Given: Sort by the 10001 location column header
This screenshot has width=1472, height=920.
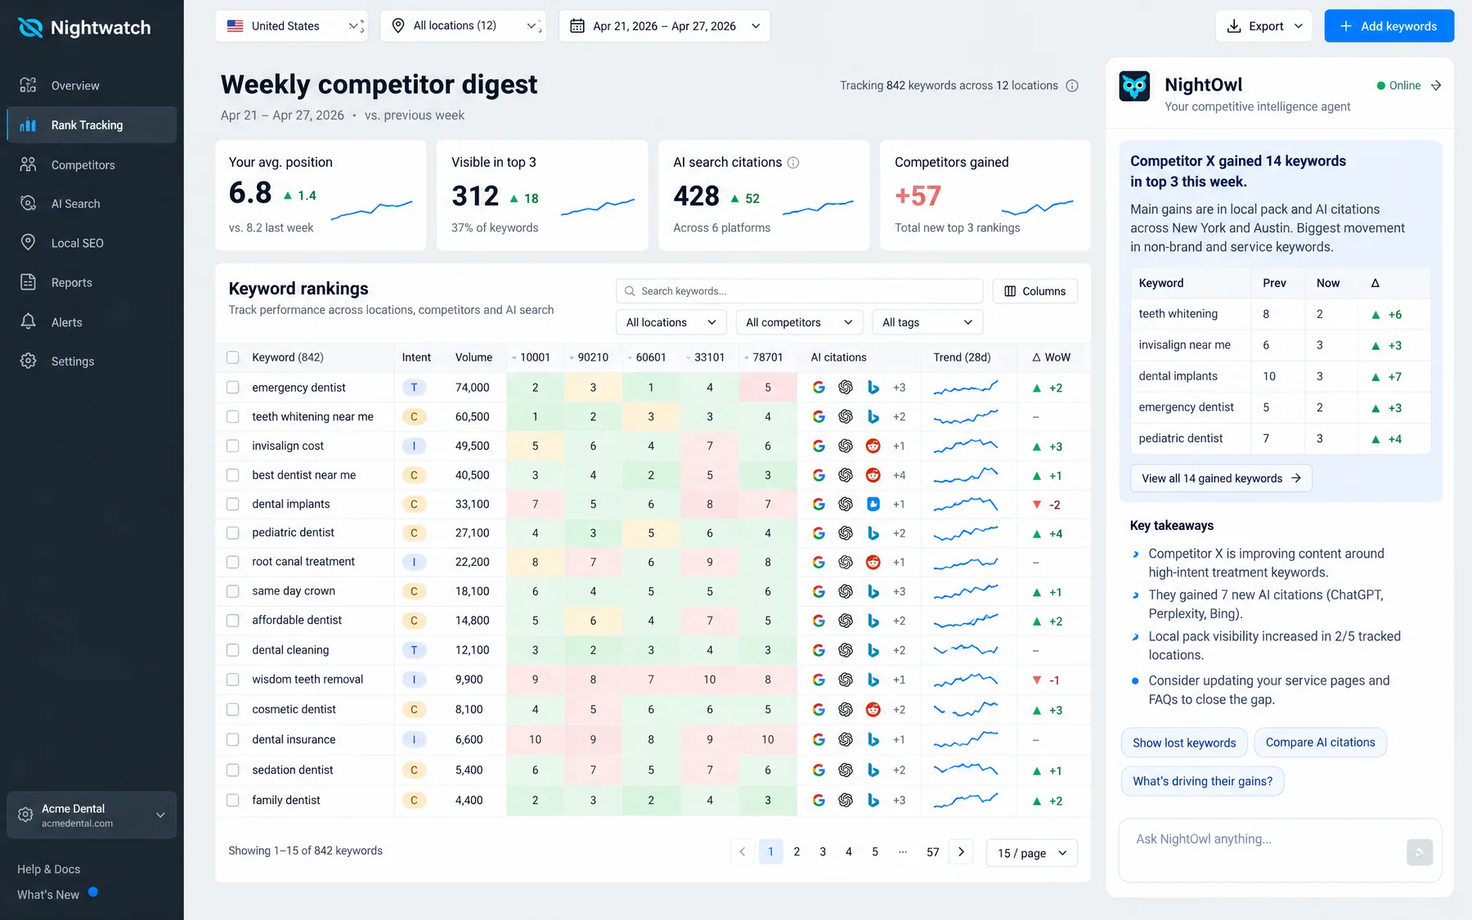Looking at the screenshot, I should click(x=535, y=357).
